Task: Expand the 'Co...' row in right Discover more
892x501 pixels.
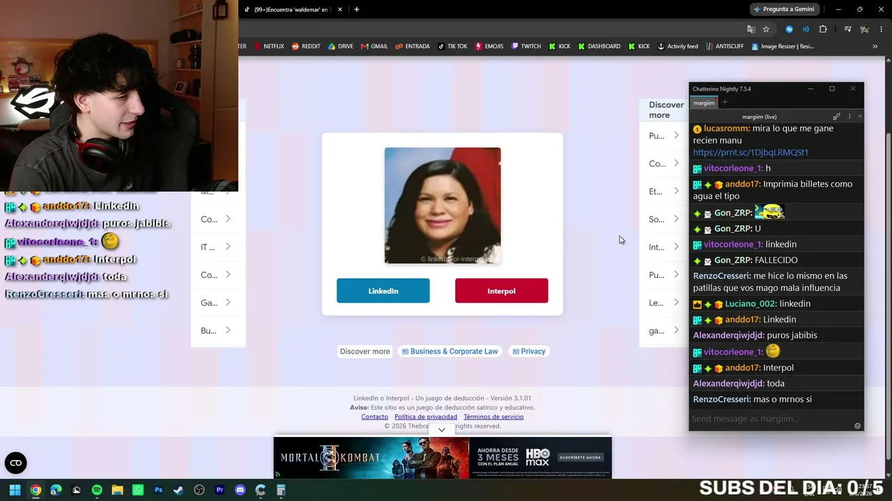Action: coord(663,164)
